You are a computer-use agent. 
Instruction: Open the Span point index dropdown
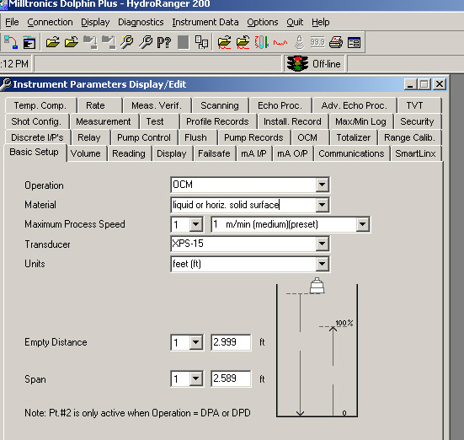click(x=196, y=378)
